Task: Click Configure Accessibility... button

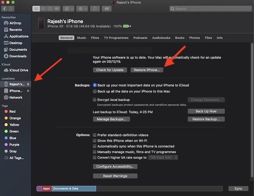Action: click(x=115, y=167)
